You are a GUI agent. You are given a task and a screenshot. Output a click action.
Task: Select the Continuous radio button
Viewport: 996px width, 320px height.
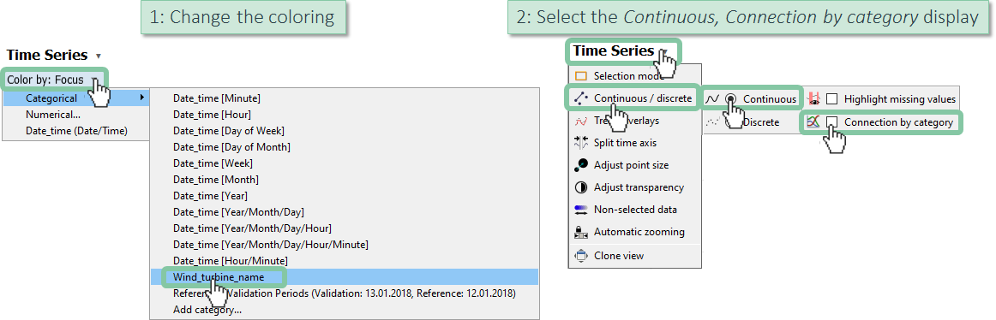tap(730, 99)
